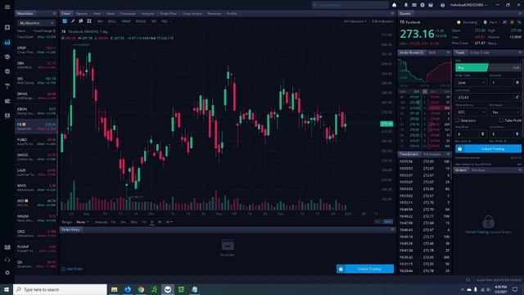This screenshot has width=524, height=295.
Task: Click the symbol search field in the title bar
Action: [350, 5]
